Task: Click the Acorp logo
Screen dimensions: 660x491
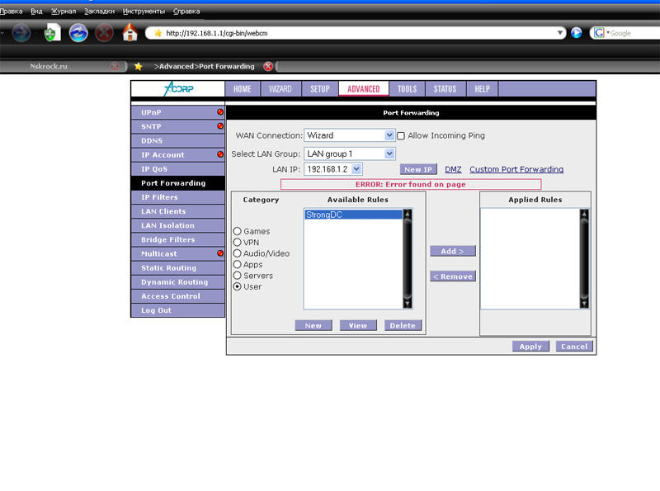Action: click(177, 89)
